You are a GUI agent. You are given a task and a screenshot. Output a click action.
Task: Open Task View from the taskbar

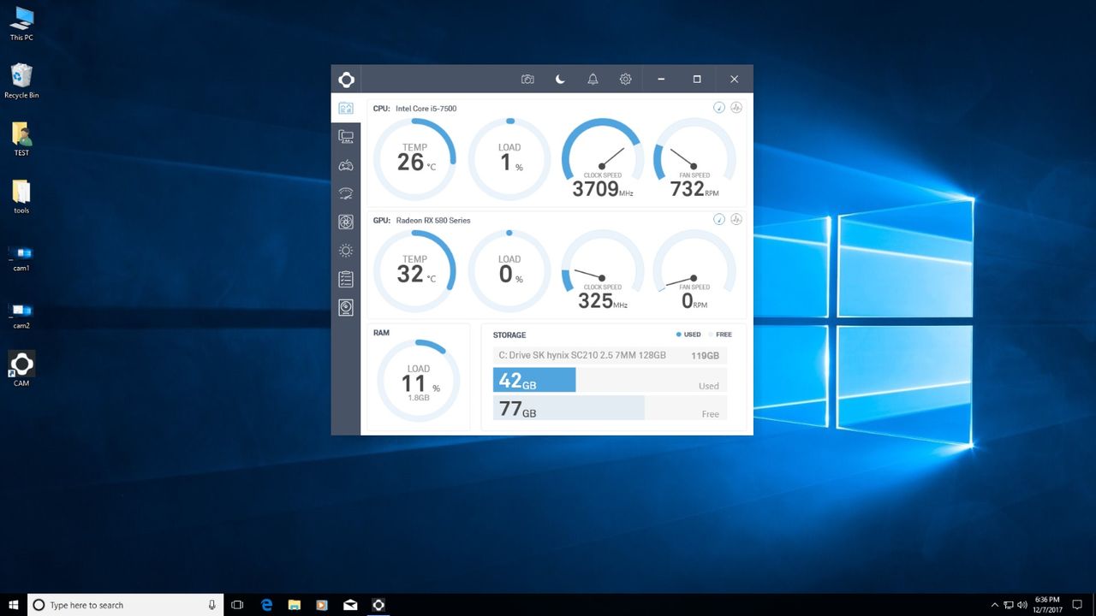click(x=238, y=605)
